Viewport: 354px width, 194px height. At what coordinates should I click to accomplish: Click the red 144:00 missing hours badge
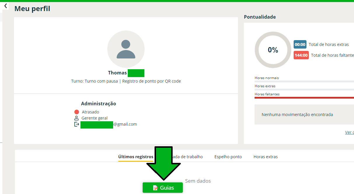(301, 55)
